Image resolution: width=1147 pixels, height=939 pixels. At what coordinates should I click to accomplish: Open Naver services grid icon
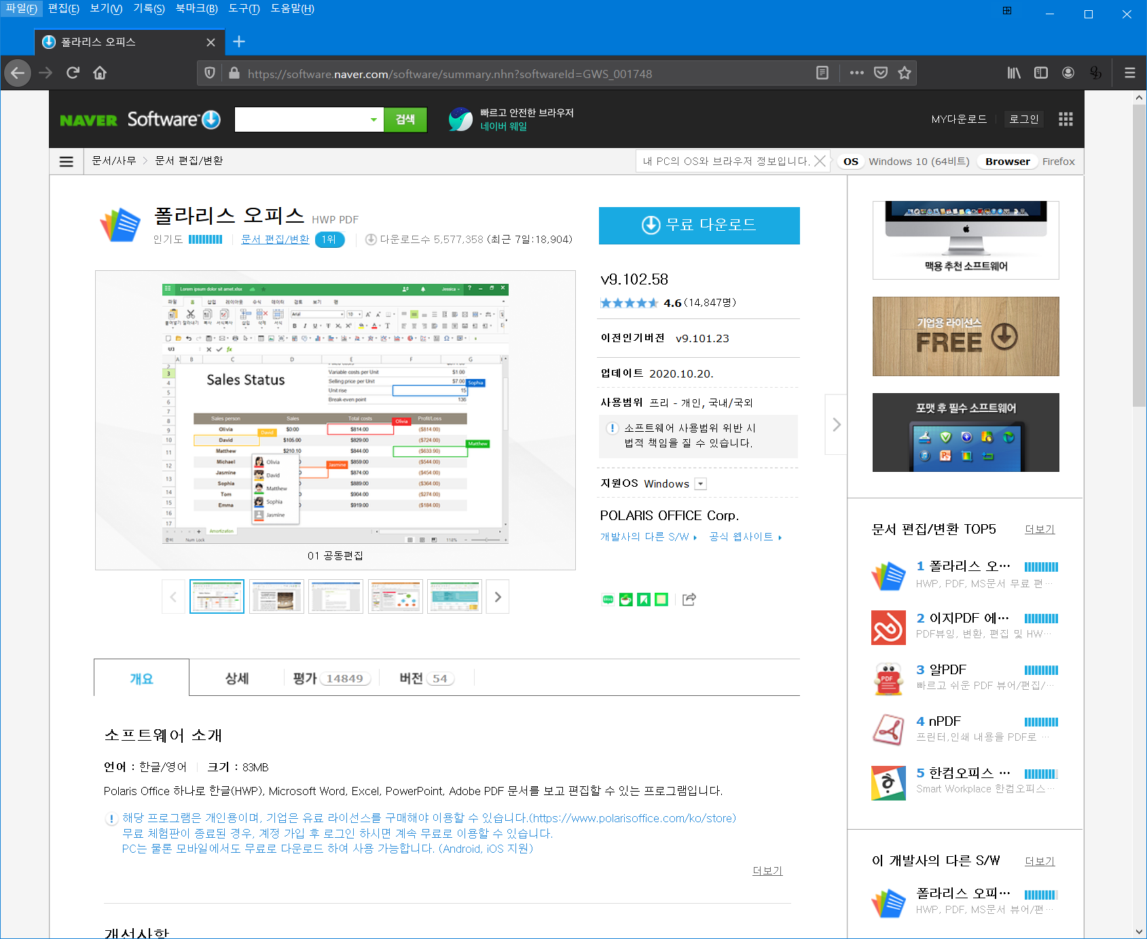[x=1066, y=119]
